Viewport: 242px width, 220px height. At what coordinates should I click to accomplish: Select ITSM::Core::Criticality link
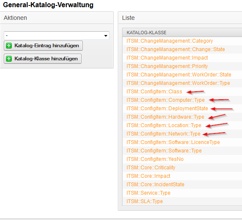(151, 168)
